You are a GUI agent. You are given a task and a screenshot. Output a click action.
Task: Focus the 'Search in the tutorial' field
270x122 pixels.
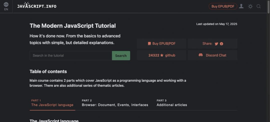click(x=71, y=56)
